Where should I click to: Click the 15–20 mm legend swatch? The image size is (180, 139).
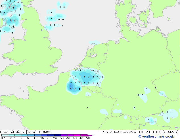44,135
